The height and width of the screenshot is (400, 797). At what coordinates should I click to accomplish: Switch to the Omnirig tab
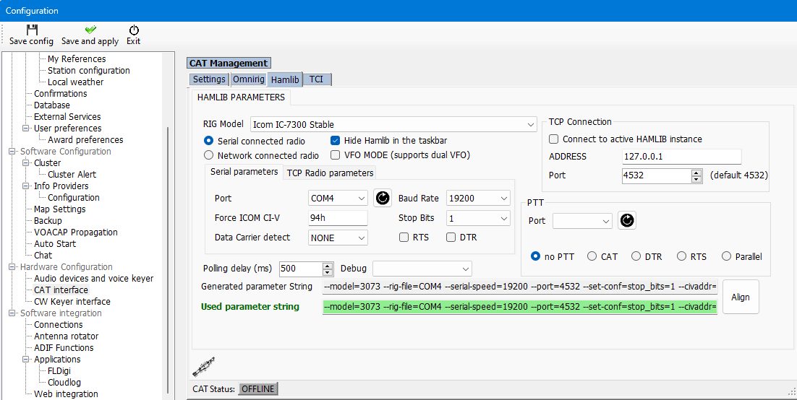coord(249,79)
